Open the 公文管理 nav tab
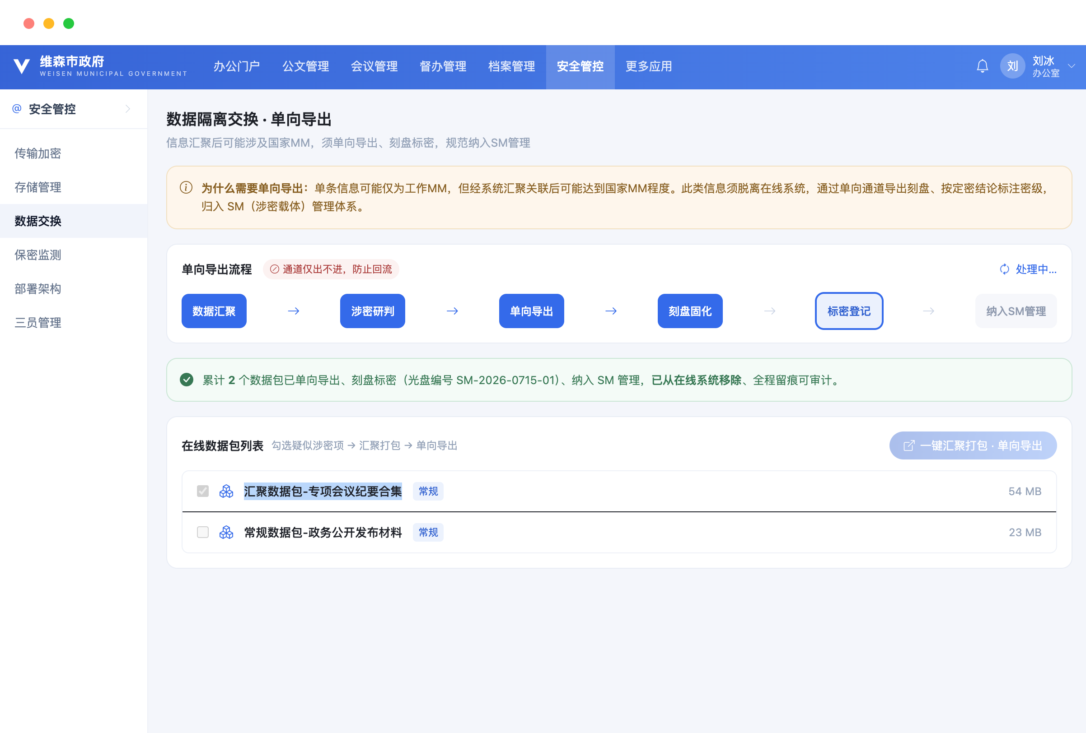Screen dimensions: 1086x733 click(306, 66)
